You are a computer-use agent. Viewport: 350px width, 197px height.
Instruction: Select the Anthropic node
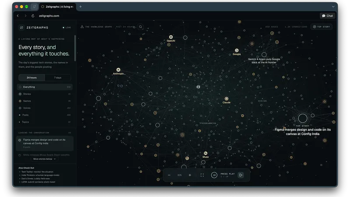coord(118,70)
